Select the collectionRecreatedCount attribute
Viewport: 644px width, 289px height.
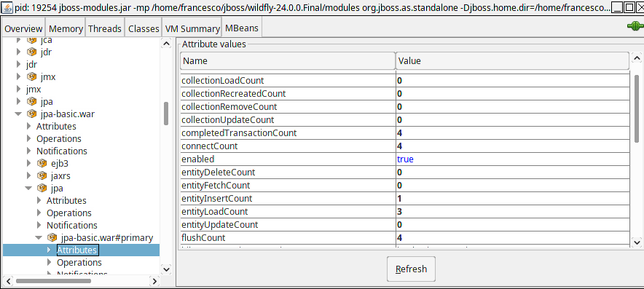tap(233, 94)
